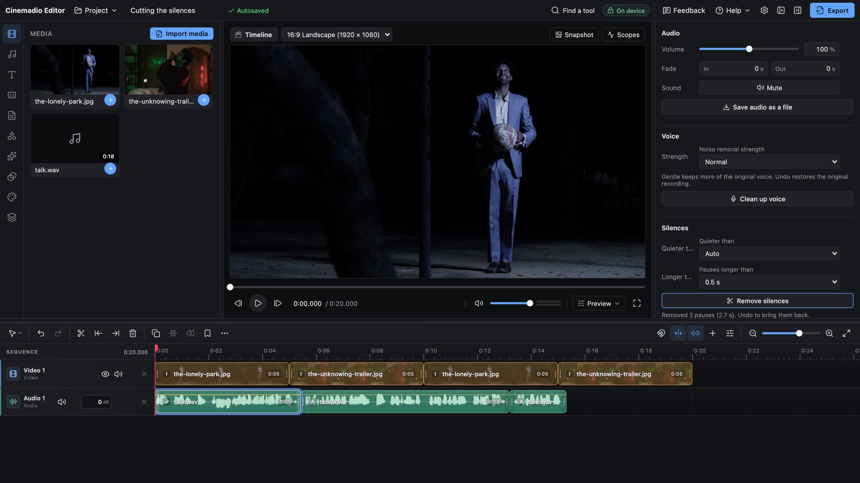Duplicate the selected clip

click(156, 333)
